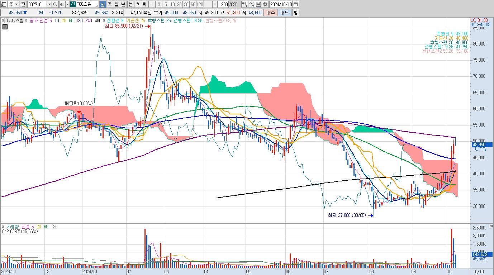Screen dimensions: 494x275
Task: Click the 전환선 9 cyan indicator label
Action: (115, 20)
